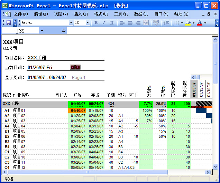The height and width of the screenshot is (183, 220).
Task: Toggle Underline formatting
Action: click(x=112, y=23)
